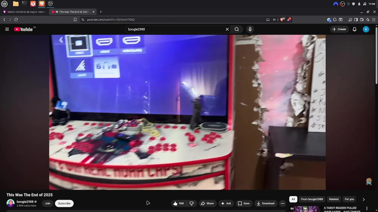Viewport: 378px width, 212px height.
Task: Save the video to a playlist
Action: pyautogui.click(x=244, y=203)
